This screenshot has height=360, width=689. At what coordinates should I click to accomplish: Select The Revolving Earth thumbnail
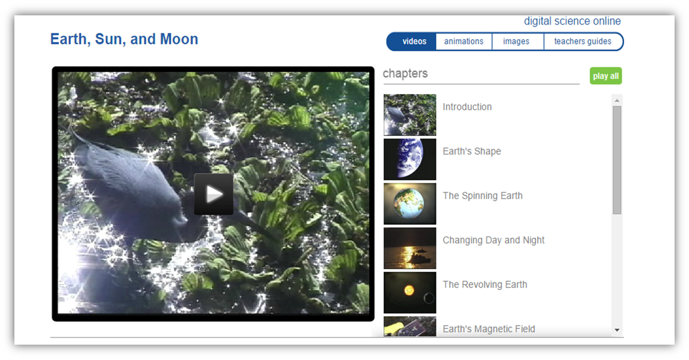[x=410, y=293]
